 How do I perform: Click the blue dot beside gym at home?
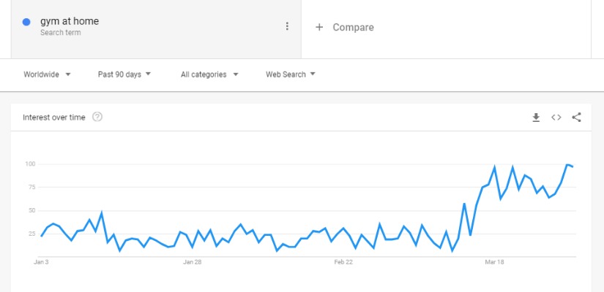(26, 23)
